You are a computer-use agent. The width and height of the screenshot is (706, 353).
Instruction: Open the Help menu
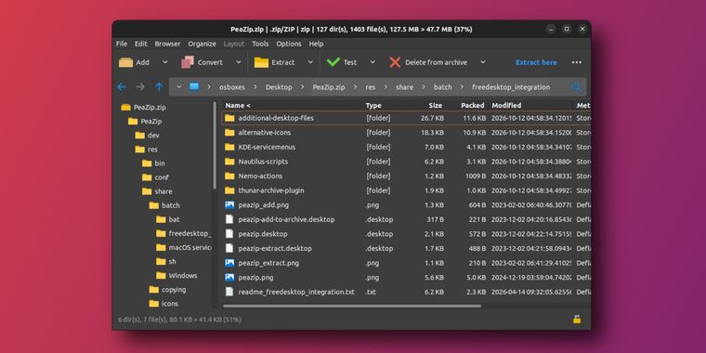click(x=316, y=44)
